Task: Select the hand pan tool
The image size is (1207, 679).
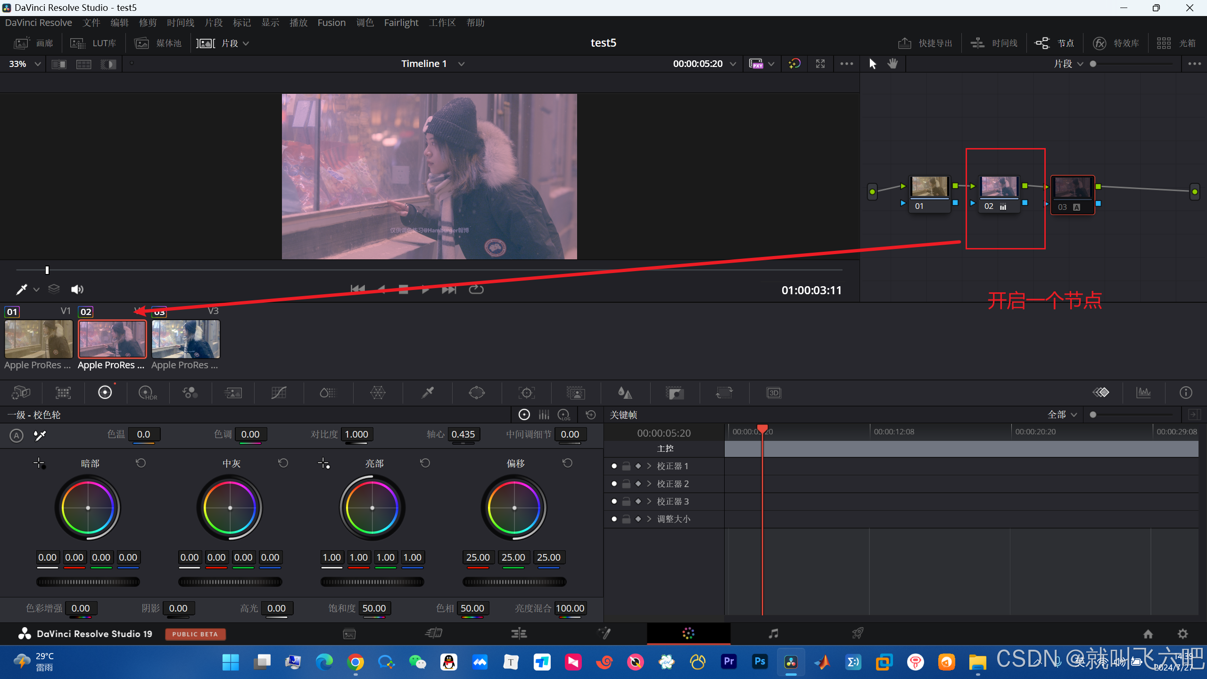Action: (893, 64)
